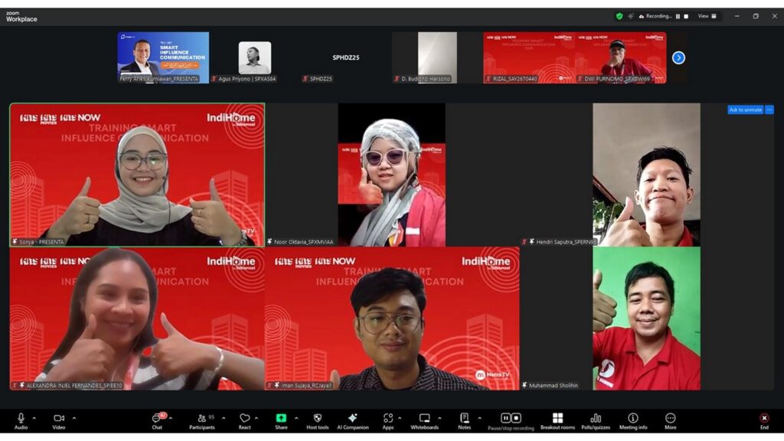The image size is (784, 441).
Task: Expand the Notes options arrow
Action: 479,418
